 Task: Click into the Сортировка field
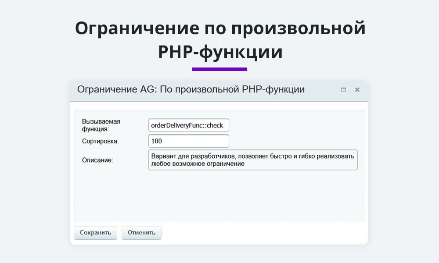tap(188, 141)
